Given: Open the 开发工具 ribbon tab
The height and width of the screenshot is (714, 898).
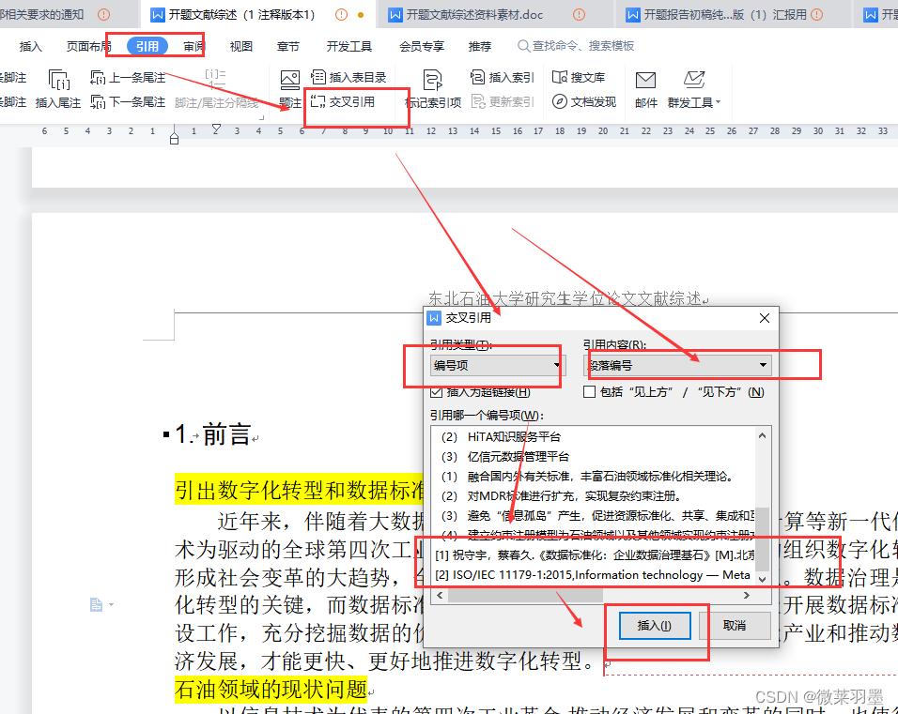Looking at the screenshot, I should click(349, 46).
